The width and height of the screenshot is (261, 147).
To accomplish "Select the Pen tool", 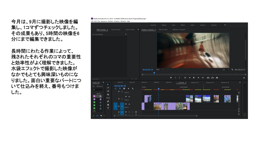I will (108, 101).
